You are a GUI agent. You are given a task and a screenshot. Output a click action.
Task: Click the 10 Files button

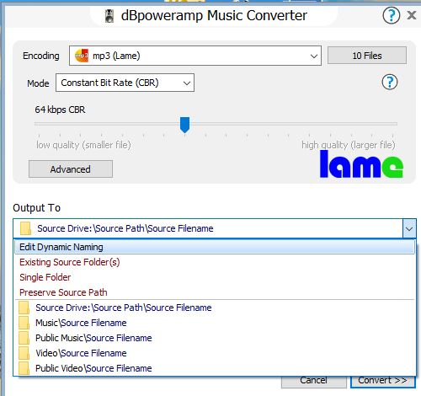(367, 56)
